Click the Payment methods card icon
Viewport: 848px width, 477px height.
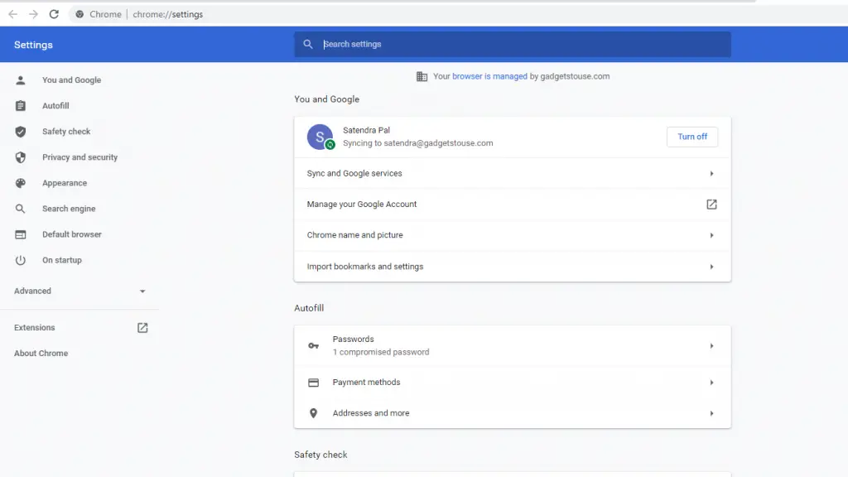(x=313, y=383)
